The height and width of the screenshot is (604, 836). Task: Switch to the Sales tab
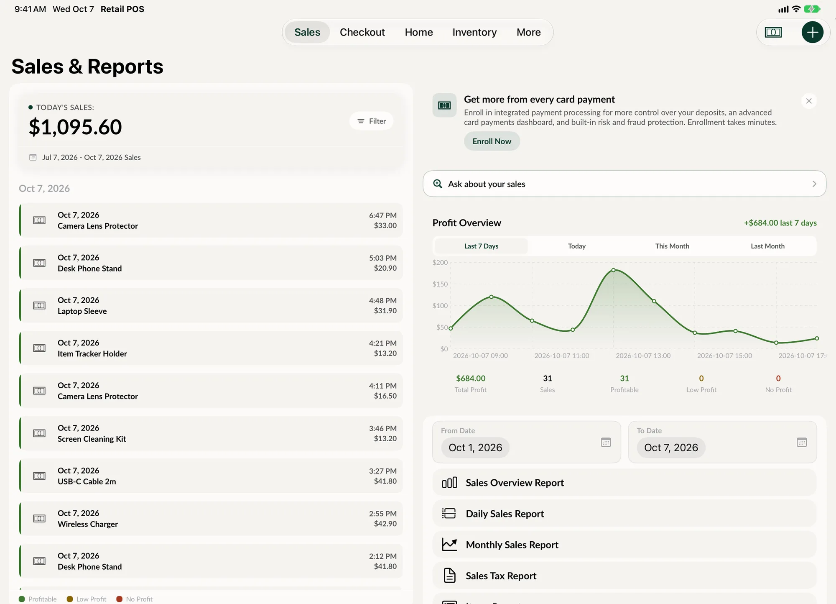point(307,32)
